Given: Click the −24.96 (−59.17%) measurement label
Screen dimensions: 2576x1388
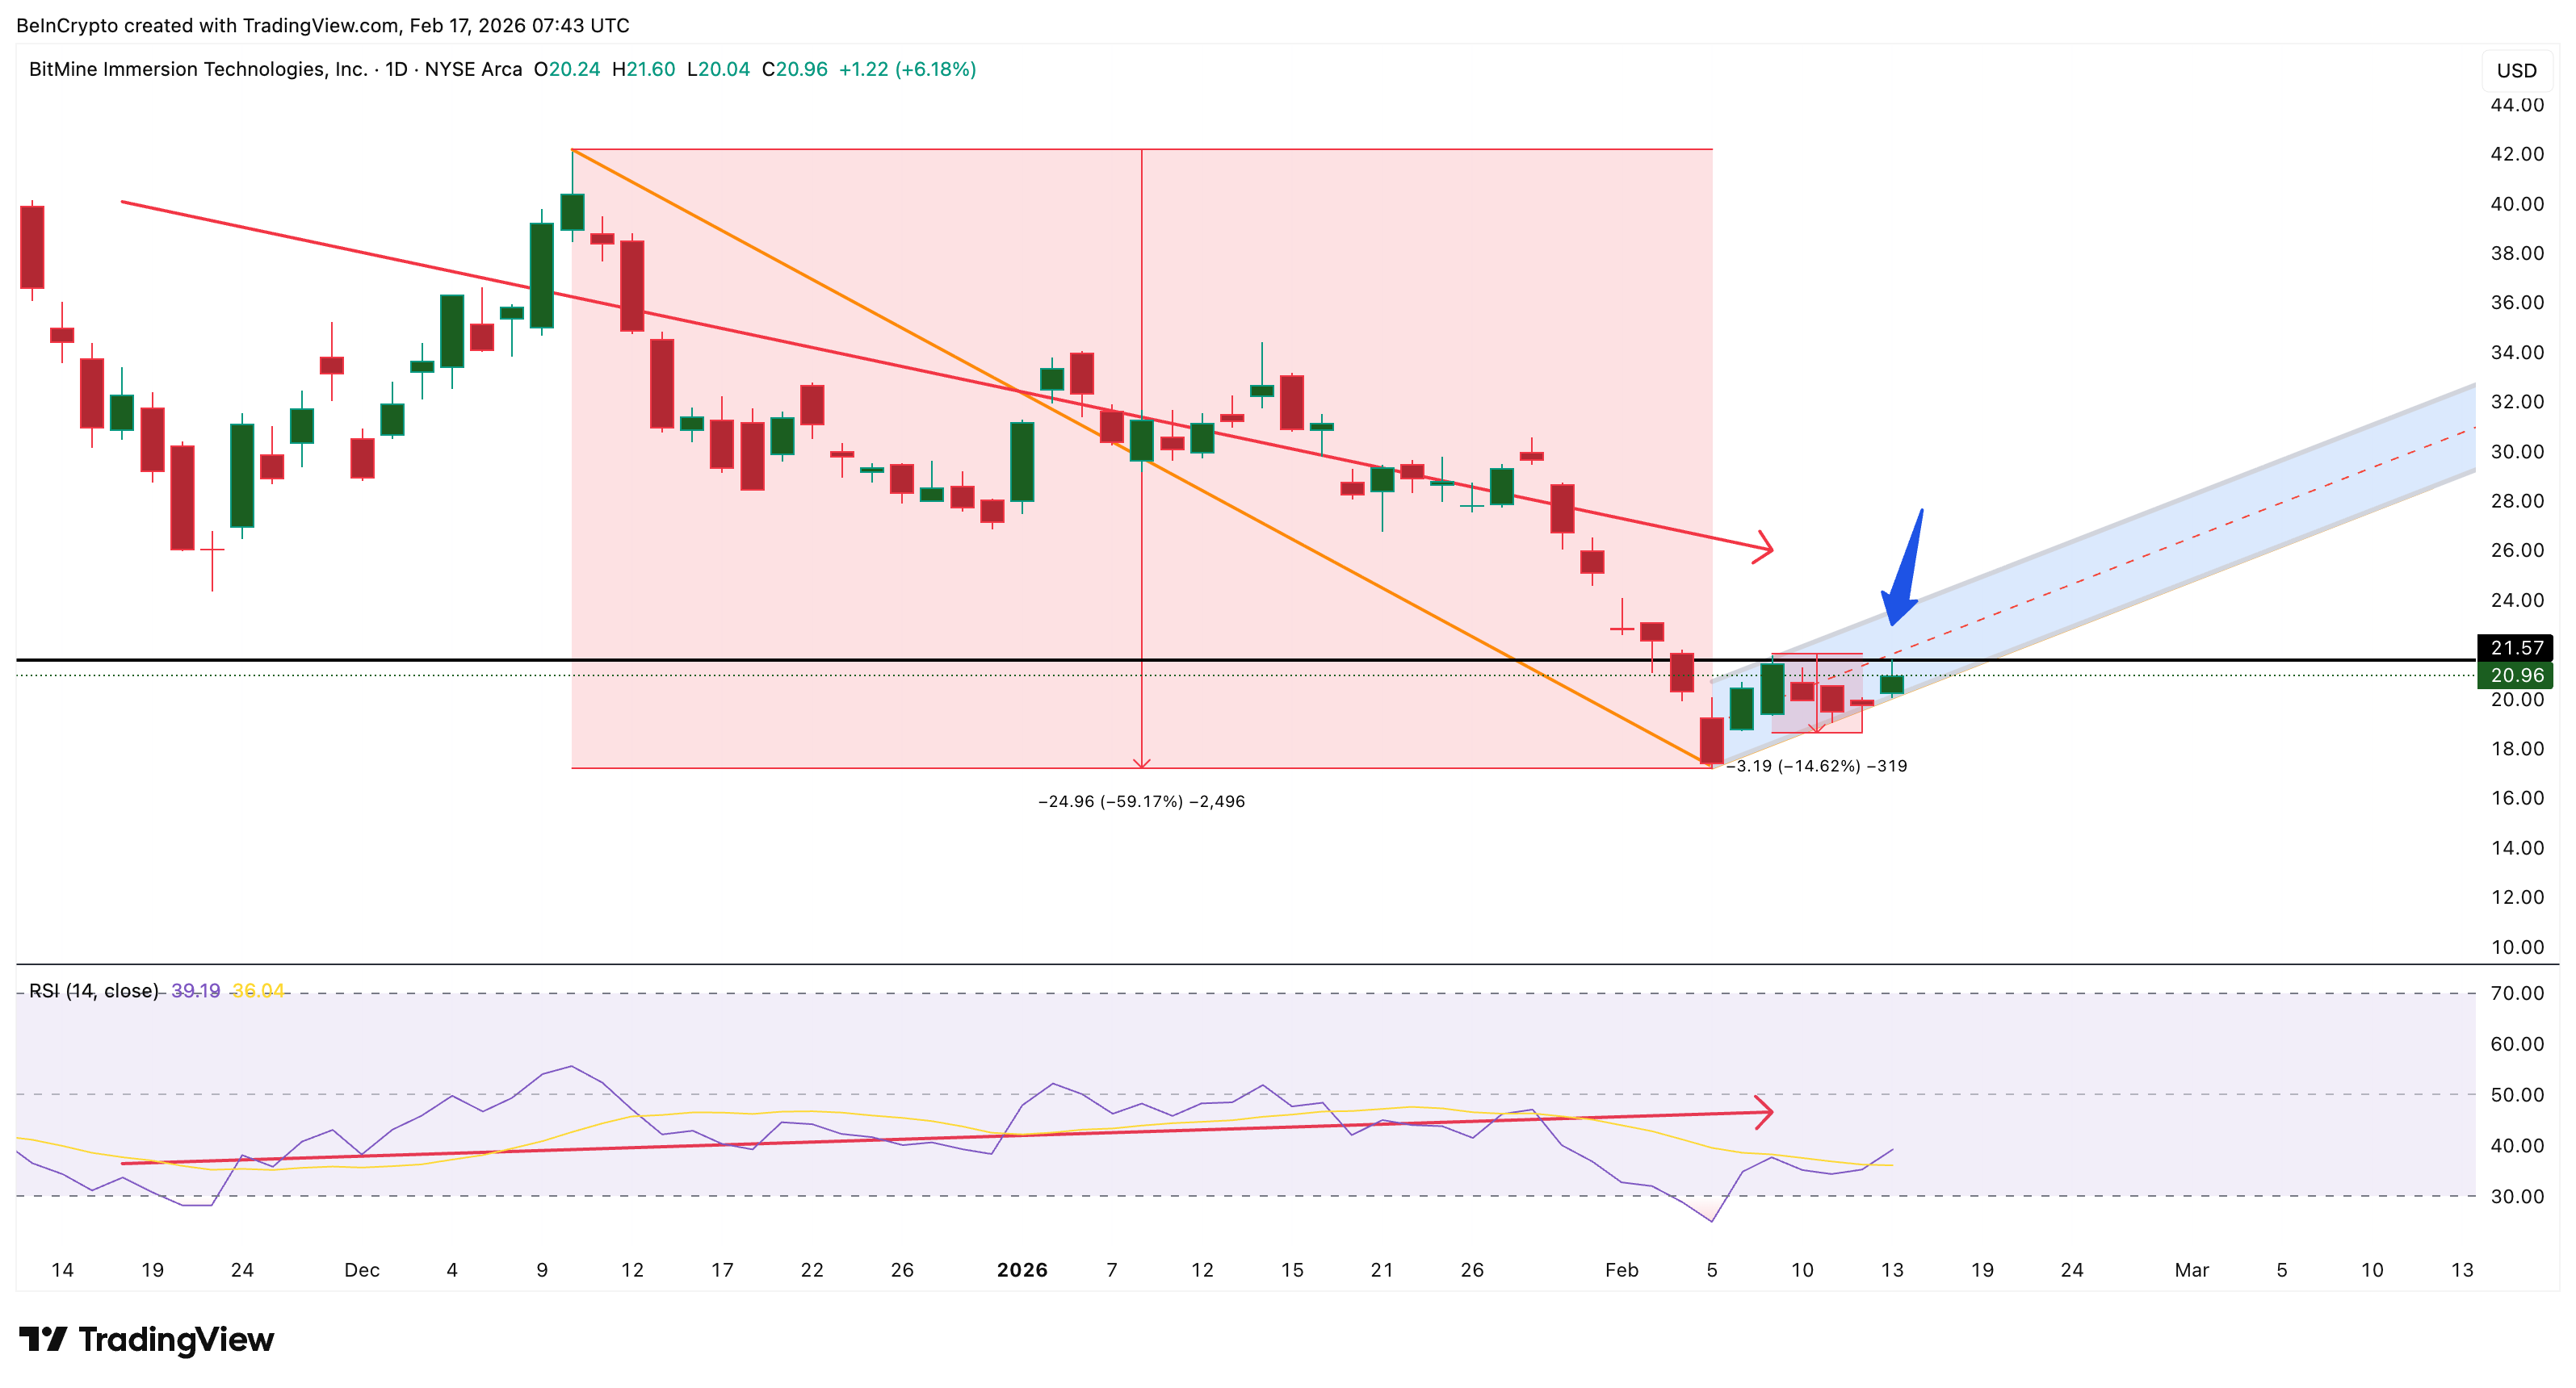Looking at the screenshot, I should [x=1140, y=801].
